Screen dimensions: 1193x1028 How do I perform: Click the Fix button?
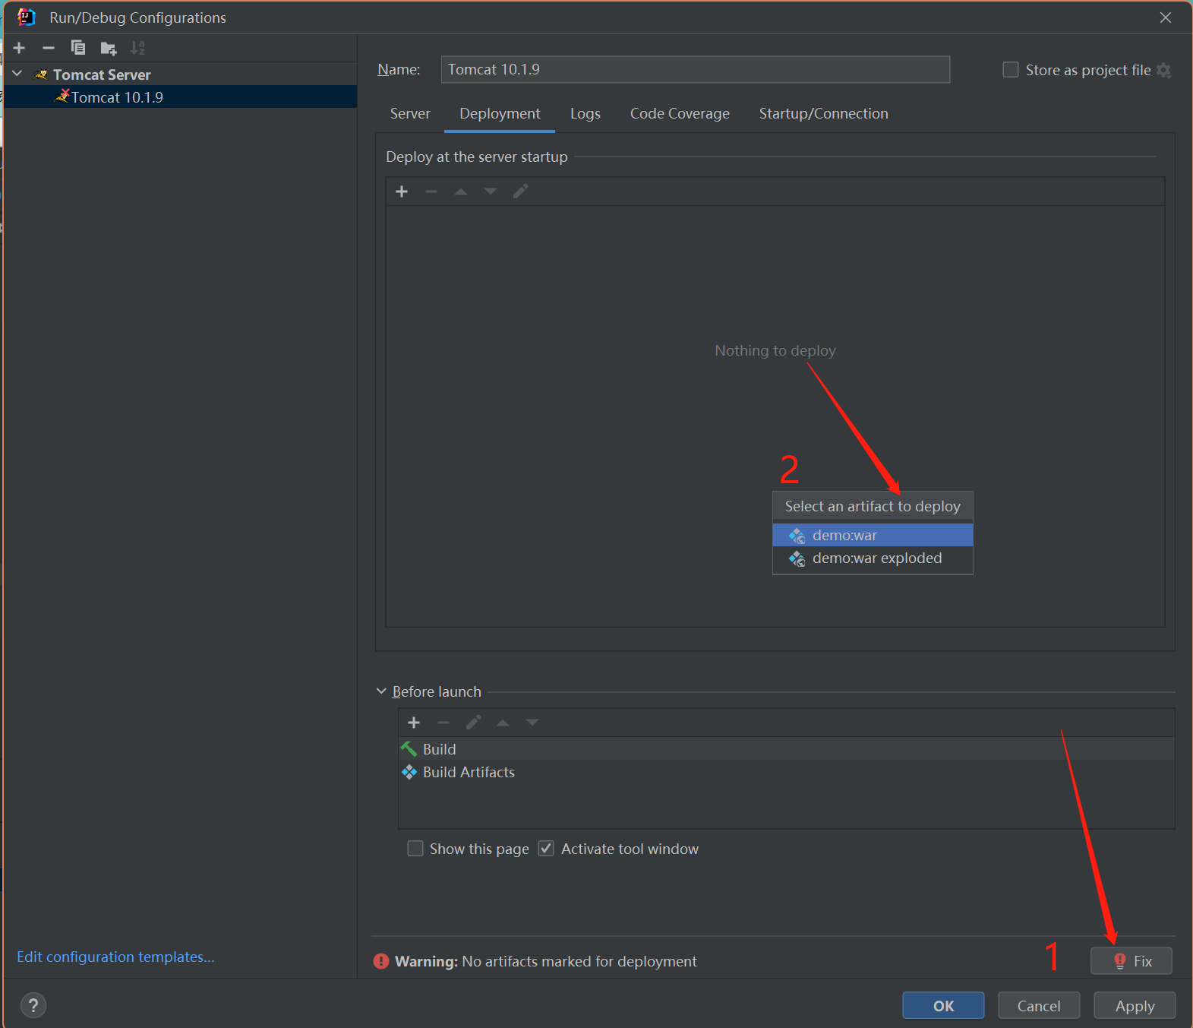click(x=1131, y=961)
